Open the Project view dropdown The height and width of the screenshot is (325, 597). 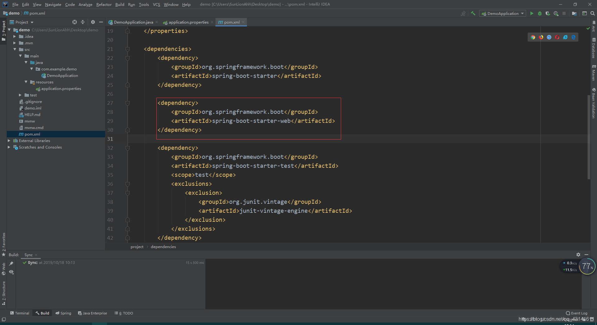pyautogui.click(x=21, y=22)
